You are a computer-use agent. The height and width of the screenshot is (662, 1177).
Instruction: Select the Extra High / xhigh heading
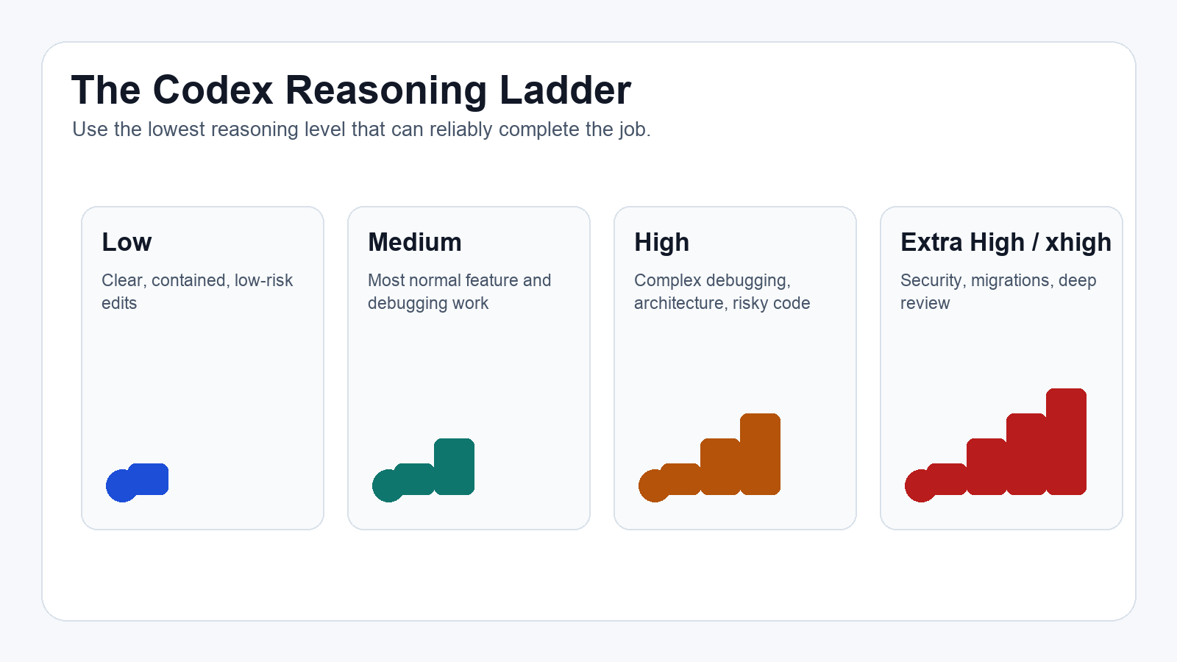point(1006,242)
